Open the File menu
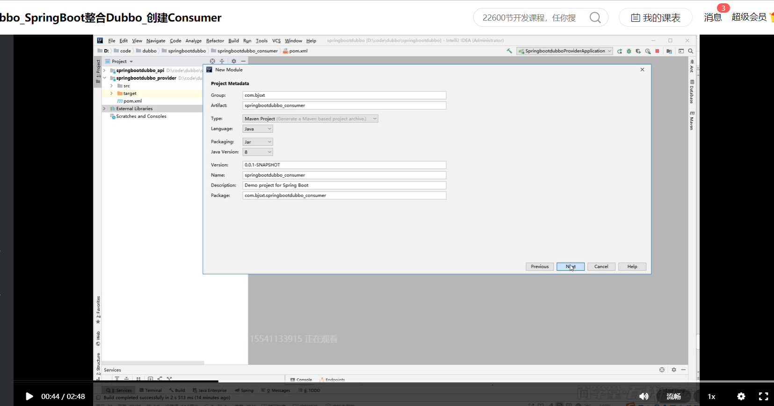The height and width of the screenshot is (406, 774). click(x=112, y=41)
